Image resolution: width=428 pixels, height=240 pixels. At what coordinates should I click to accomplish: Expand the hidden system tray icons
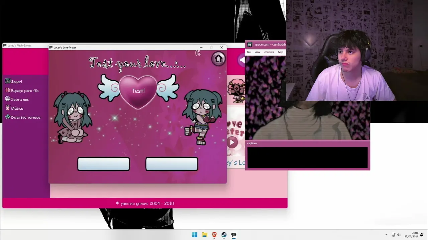pyautogui.click(x=386, y=235)
